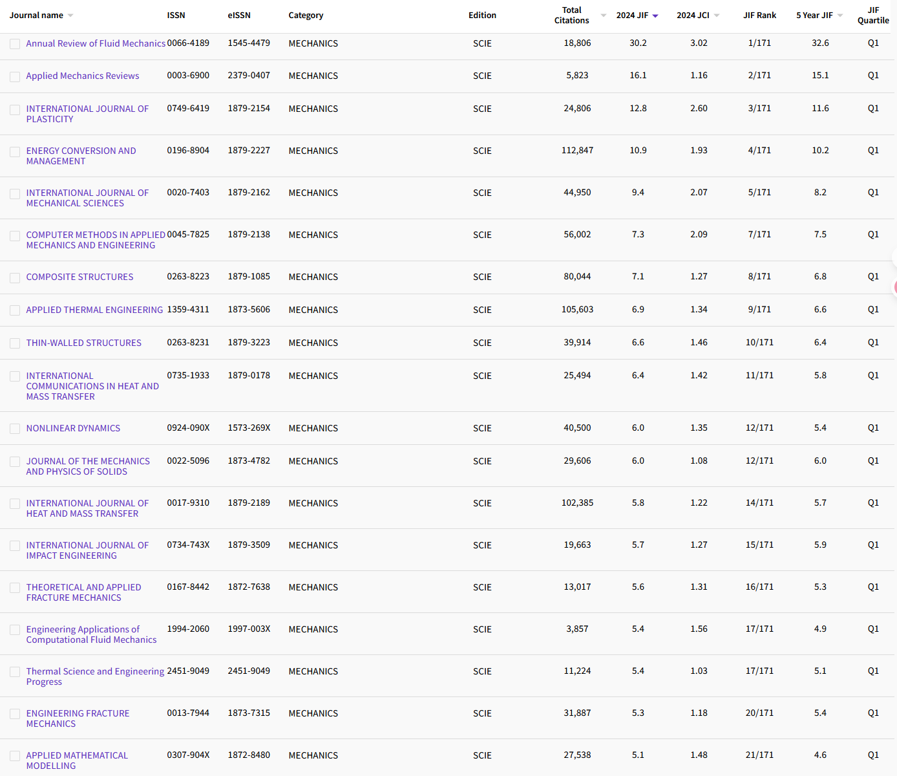Click total citations value 112,847
Screen dimensions: 897x776
[x=577, y=151]
